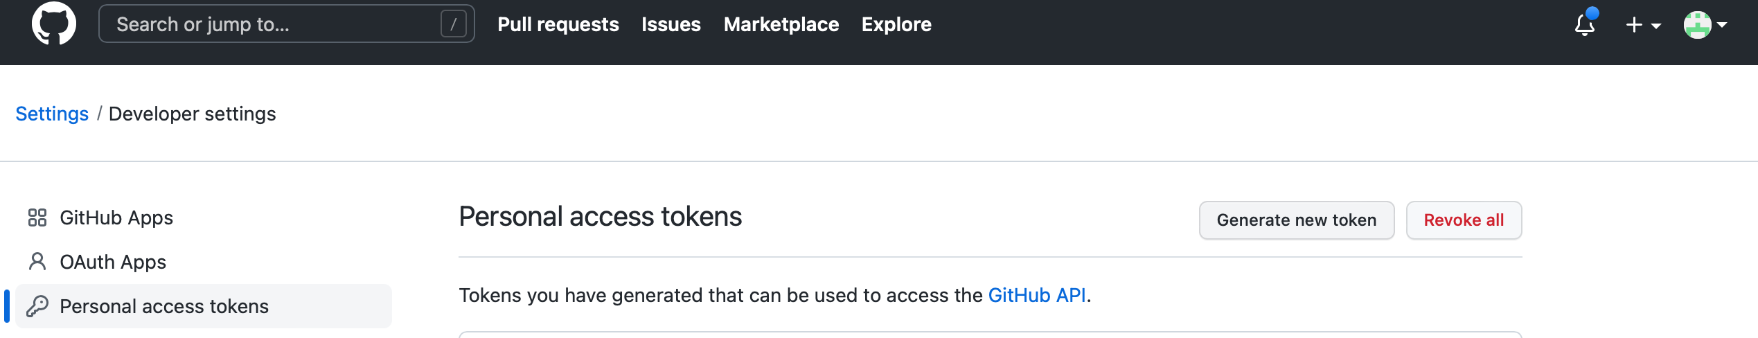
Task: Open Marketplace from the header
Action: 781,24
